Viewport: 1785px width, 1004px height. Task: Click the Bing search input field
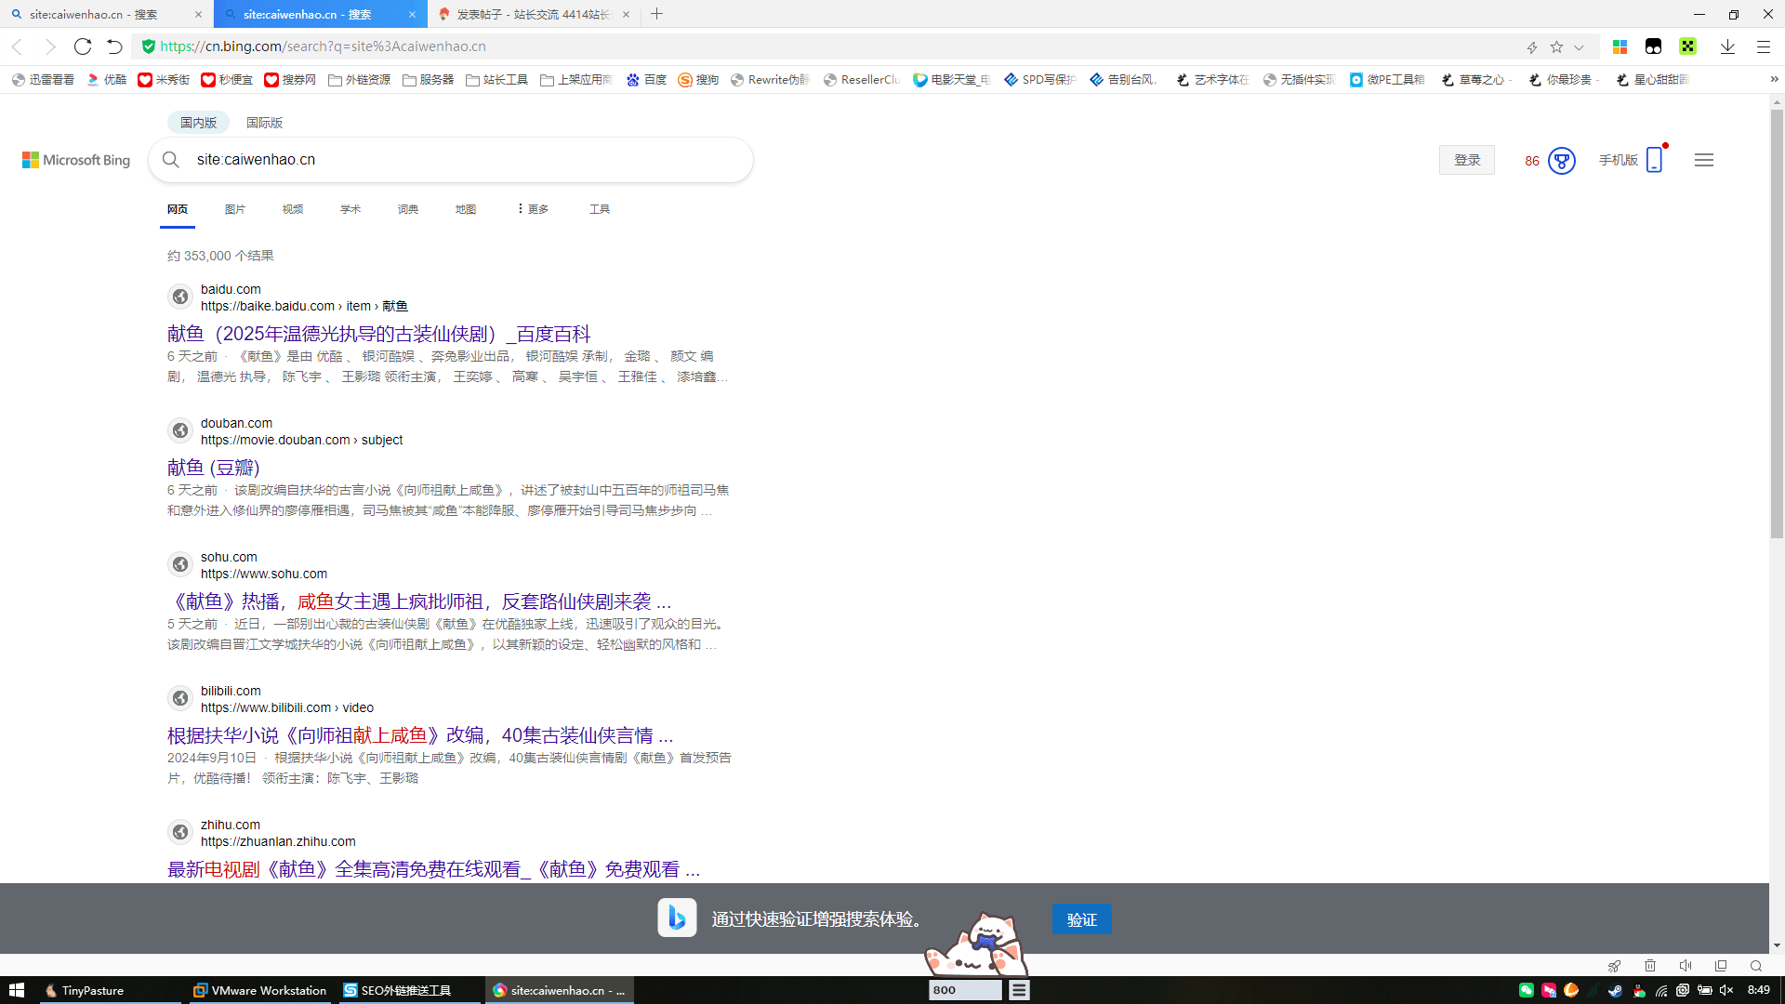tap(465, 160)
